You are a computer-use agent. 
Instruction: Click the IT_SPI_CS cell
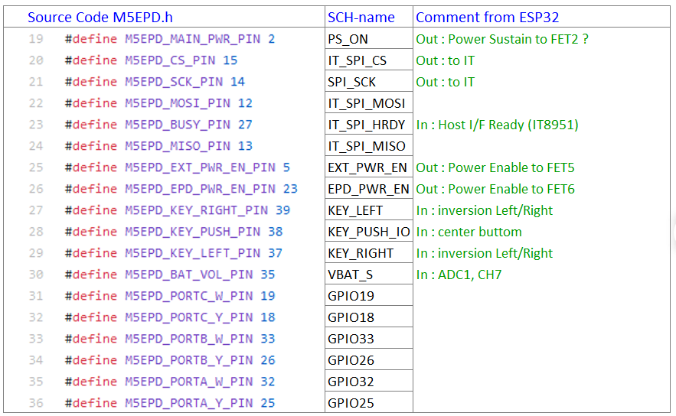[358, 60]
